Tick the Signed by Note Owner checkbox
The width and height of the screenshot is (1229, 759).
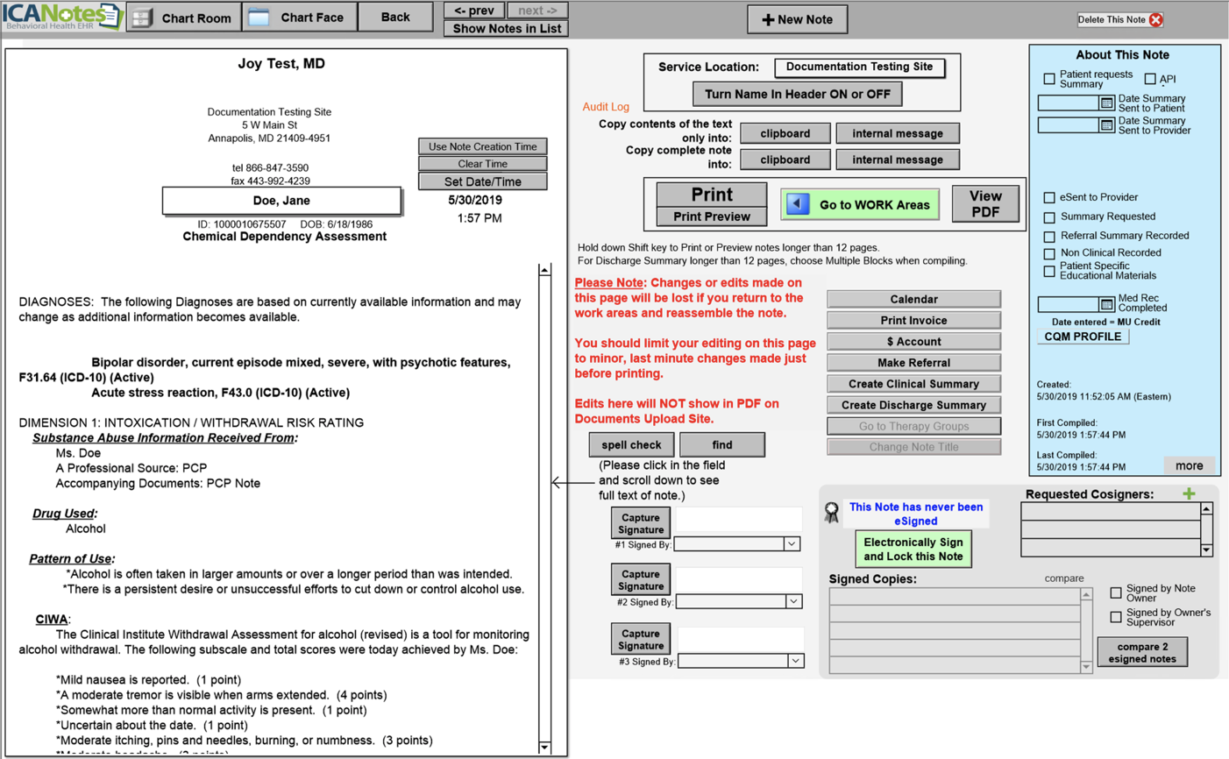[1116, 593]
